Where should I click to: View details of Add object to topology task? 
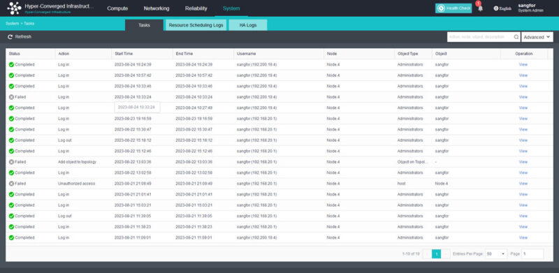(523, 162)
